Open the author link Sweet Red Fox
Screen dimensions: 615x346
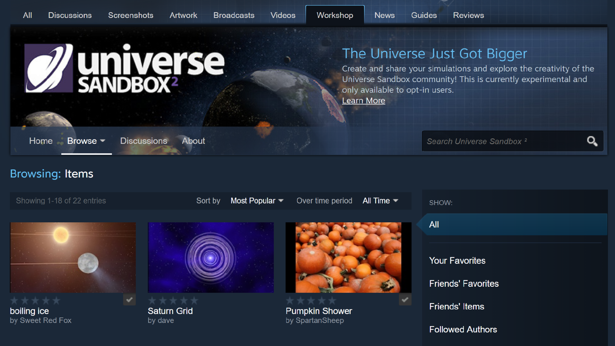(46, 320)
